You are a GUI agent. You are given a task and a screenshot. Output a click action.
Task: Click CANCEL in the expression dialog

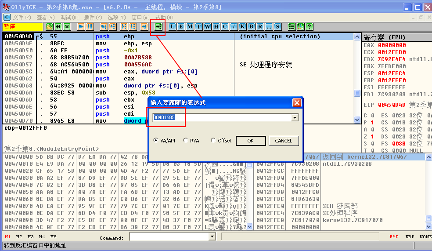[284, 141]
